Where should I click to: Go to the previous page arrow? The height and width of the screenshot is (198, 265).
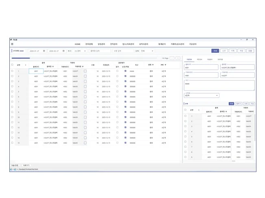point(172,58)
